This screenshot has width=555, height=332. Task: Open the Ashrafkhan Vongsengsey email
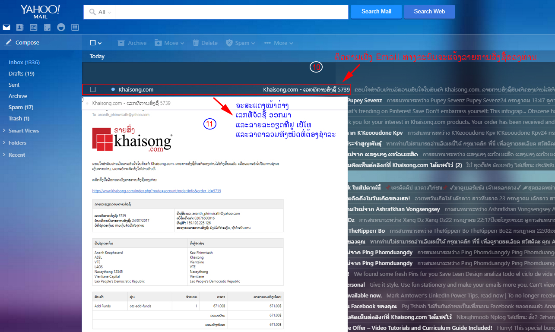click(451, 209)
